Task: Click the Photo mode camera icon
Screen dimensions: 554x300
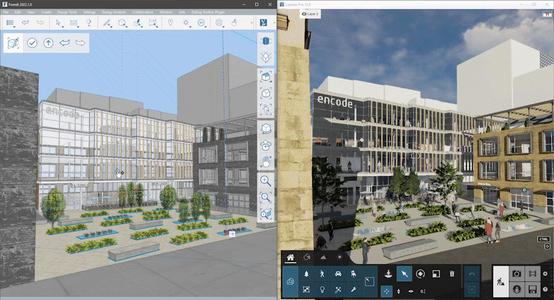Action: click(517, 273)
